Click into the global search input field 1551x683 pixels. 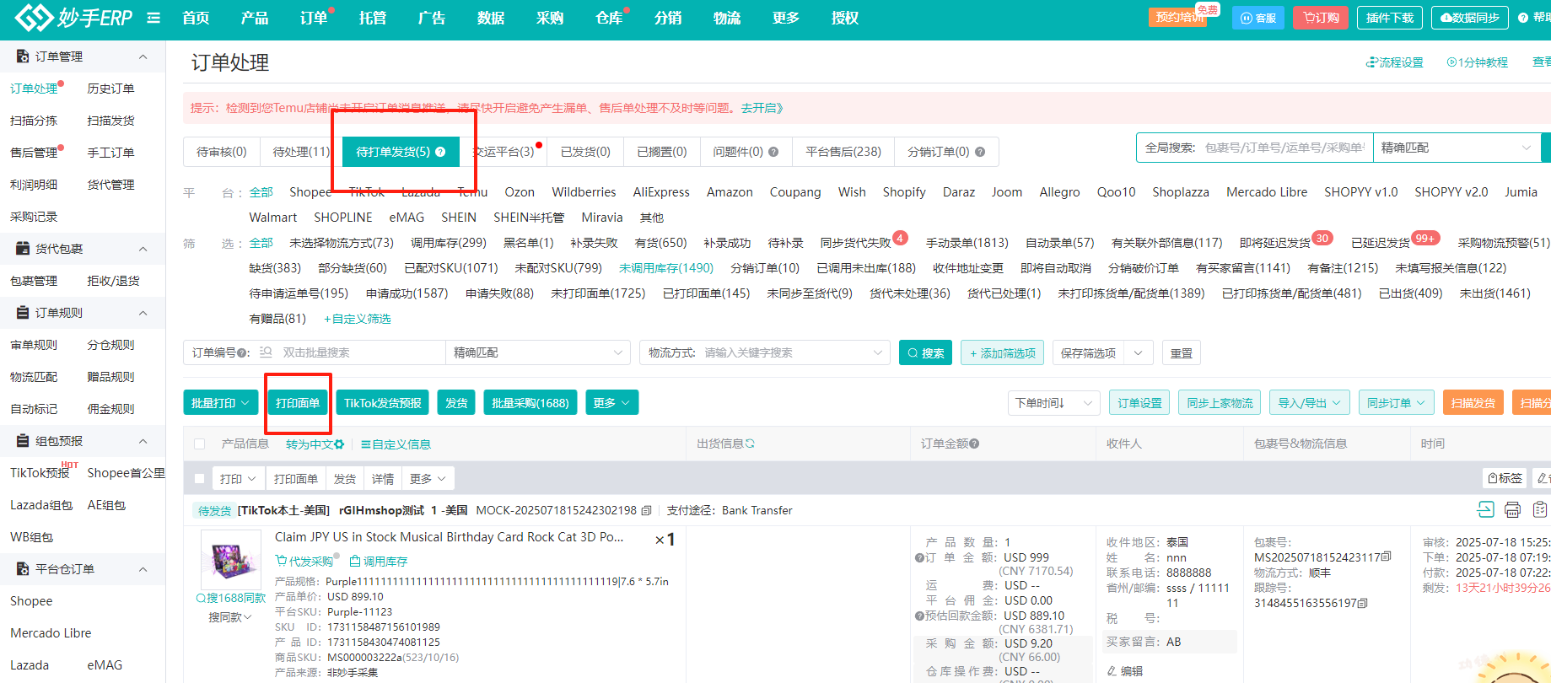(x=1284, y=148)
